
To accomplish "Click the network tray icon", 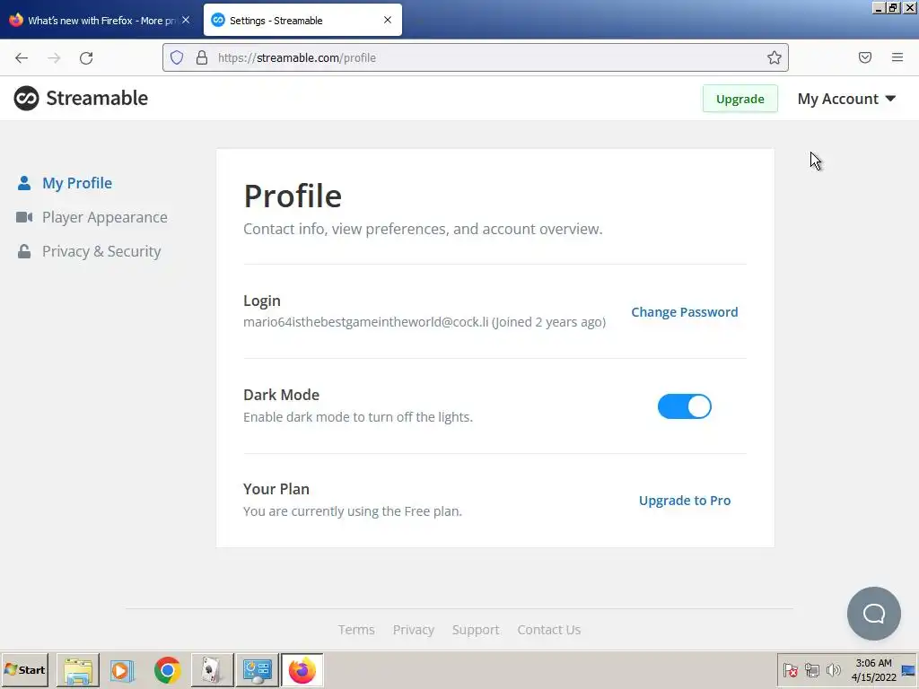I will (811, 669).
